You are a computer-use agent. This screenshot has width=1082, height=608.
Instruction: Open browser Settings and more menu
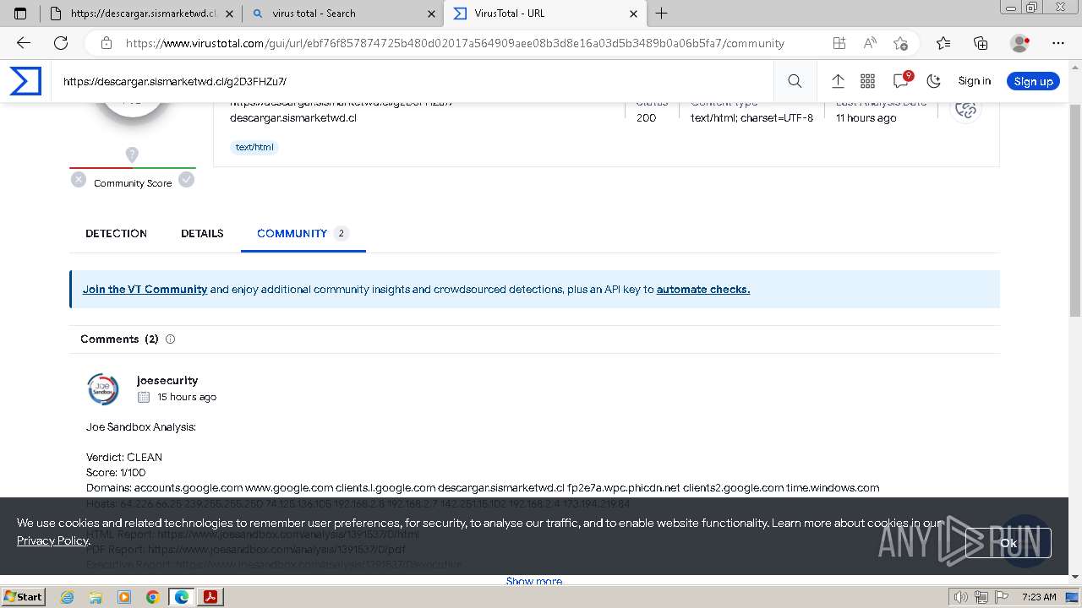(x=1058, y=43)
